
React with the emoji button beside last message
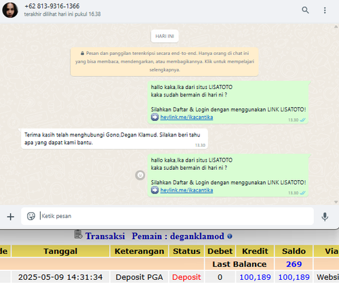140,175
